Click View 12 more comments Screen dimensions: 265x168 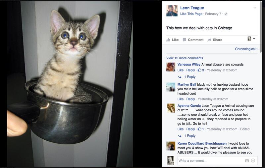[185, 58]
